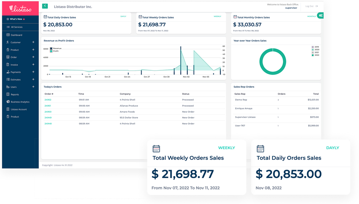The image size is (359, 204).
Task: Open order 24950 link
Action: click(x=48, y=112)
